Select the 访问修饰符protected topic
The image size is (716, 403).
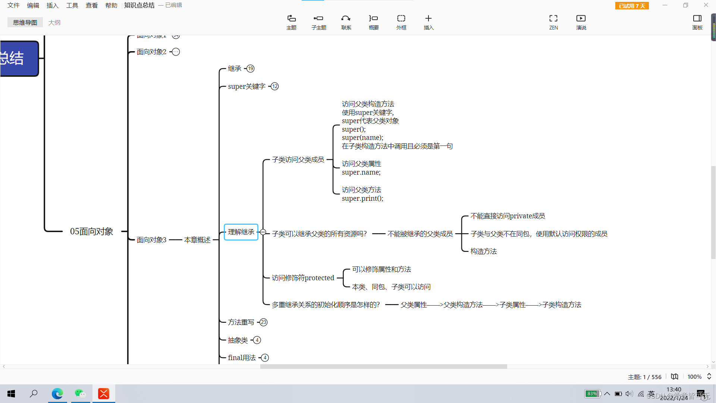[x=303, y=278]
